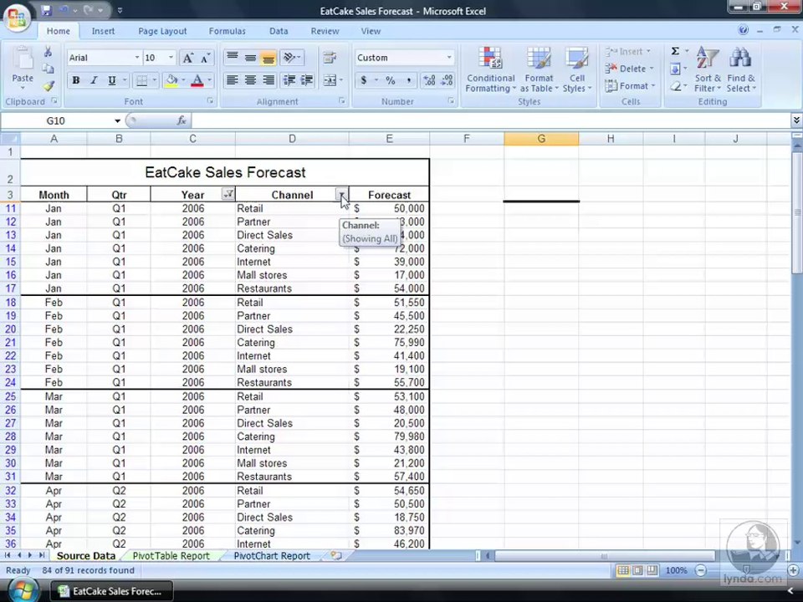
Task: Increase the cell indent
Action: [x=307, y=80]
